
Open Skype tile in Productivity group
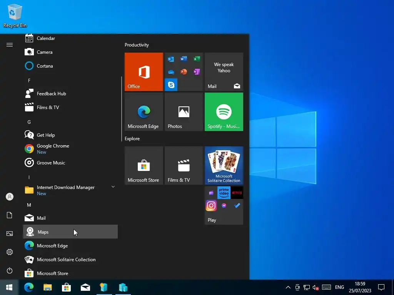coord(171,85)
